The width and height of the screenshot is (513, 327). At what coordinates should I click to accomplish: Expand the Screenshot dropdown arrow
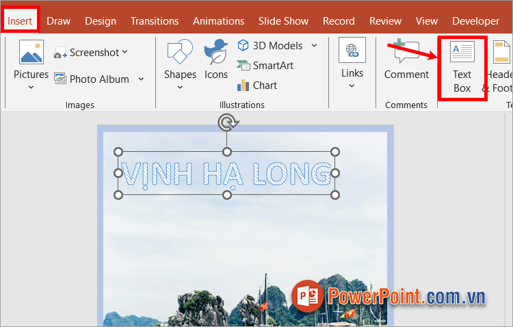coord(125,52)
